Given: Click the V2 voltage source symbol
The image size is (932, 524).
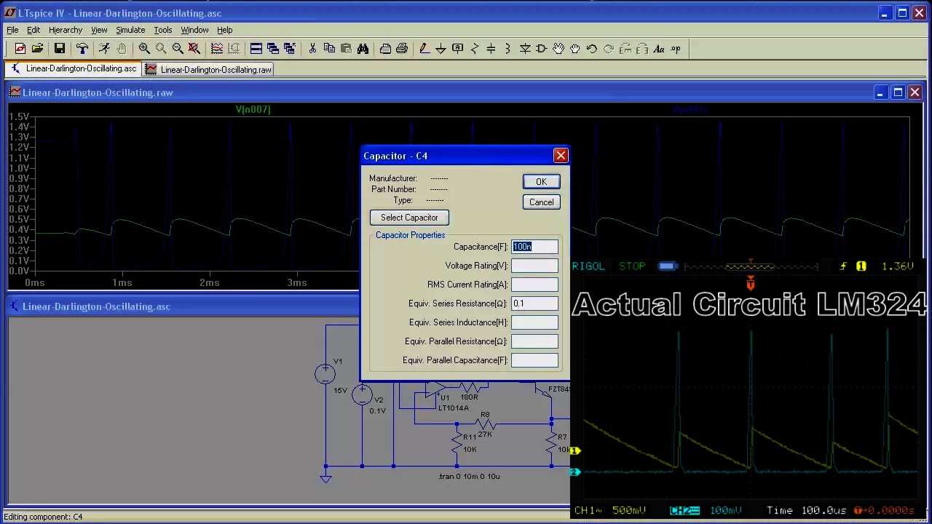Looking at the screenshot, I should (362, 394).
